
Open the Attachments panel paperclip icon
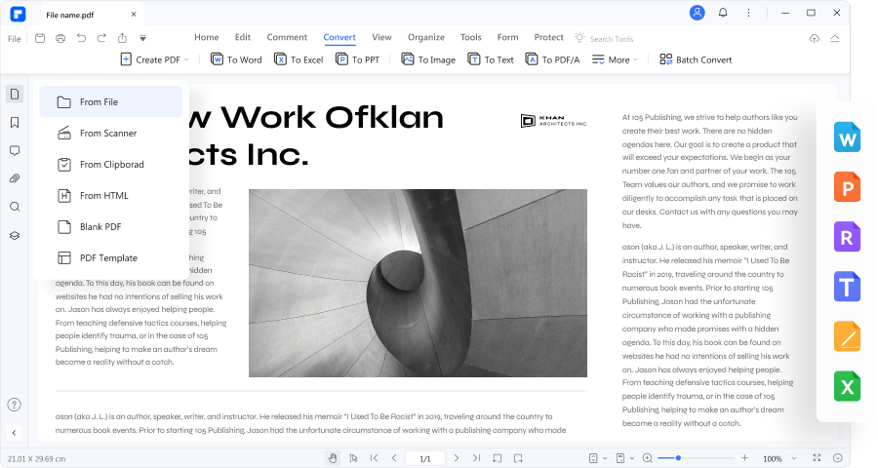pos(15,178)
